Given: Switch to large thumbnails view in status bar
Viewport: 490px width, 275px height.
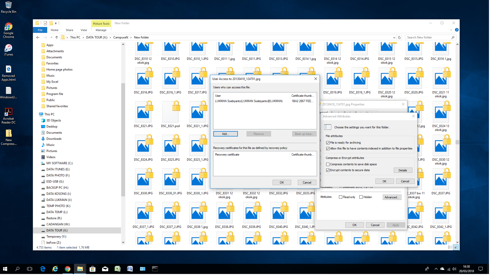Looking at the screenshot, I should pyautogui.click(x=456, y=247).
